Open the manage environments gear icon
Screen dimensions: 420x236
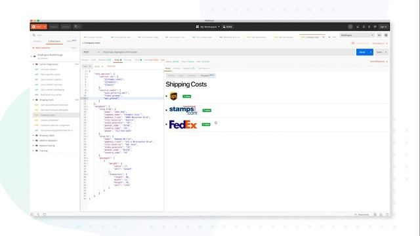click(x=386, y=35)
